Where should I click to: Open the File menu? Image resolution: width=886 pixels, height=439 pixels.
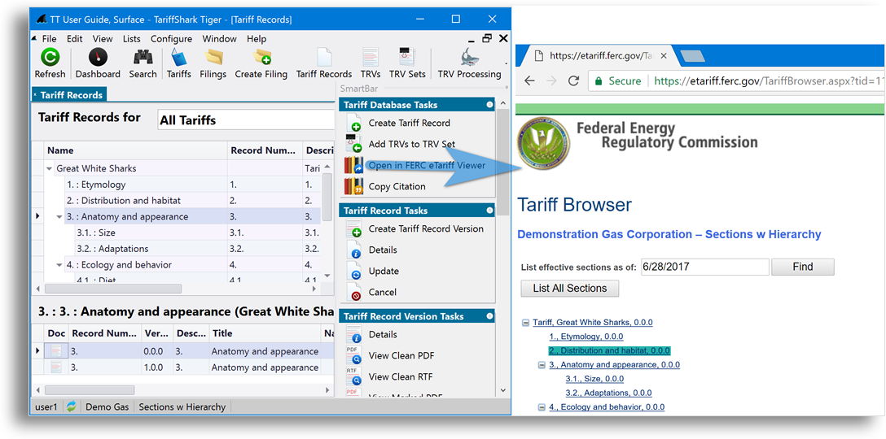pos(49,39)
